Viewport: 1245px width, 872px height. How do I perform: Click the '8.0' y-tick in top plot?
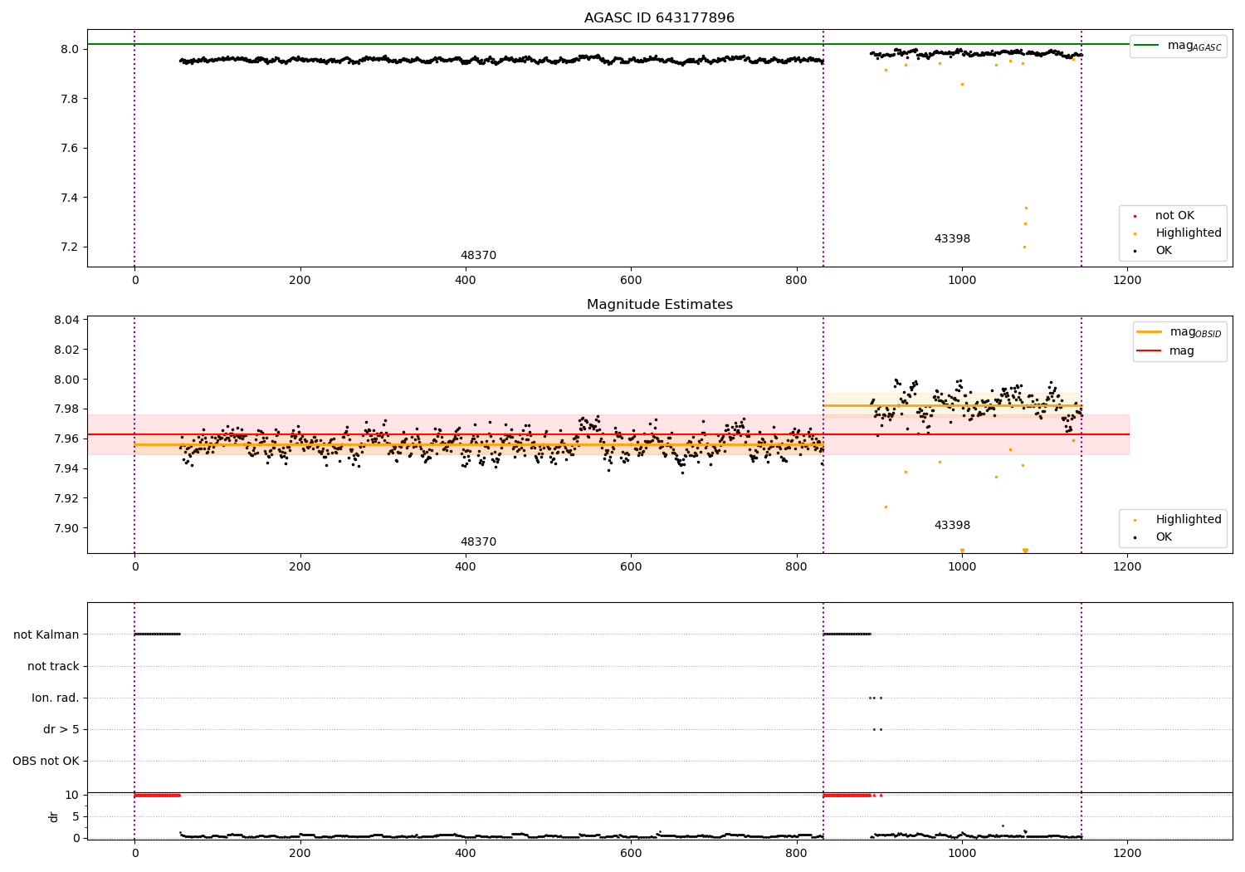69,50
